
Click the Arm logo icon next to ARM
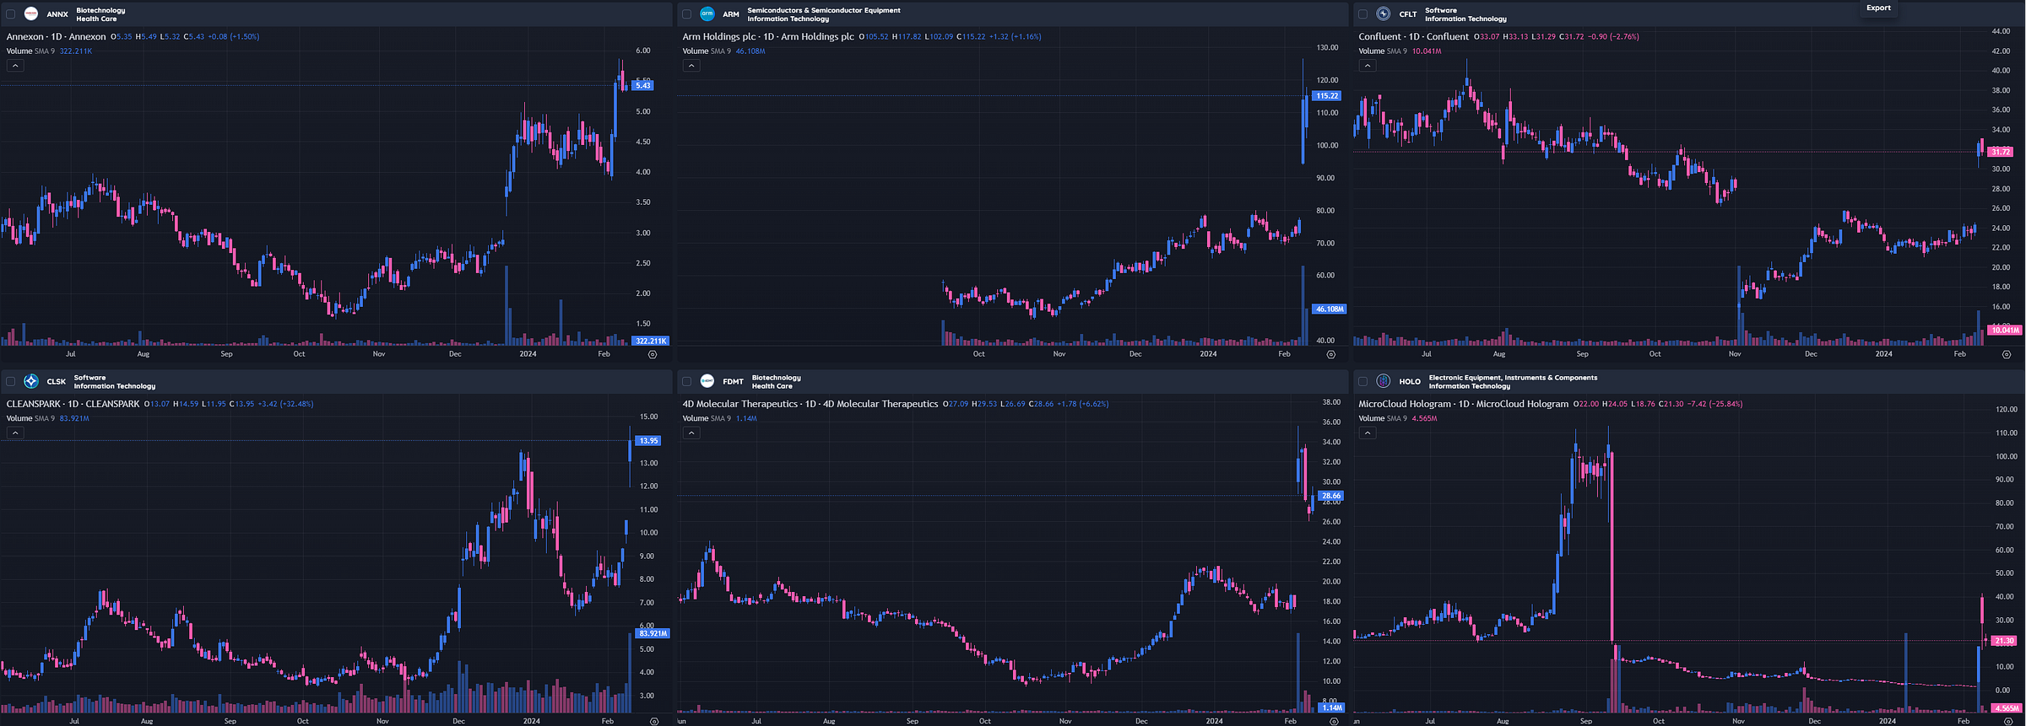707,13
